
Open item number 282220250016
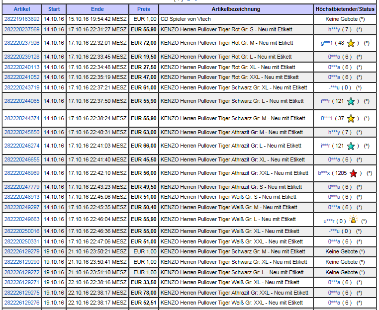(x=22, y=232)
